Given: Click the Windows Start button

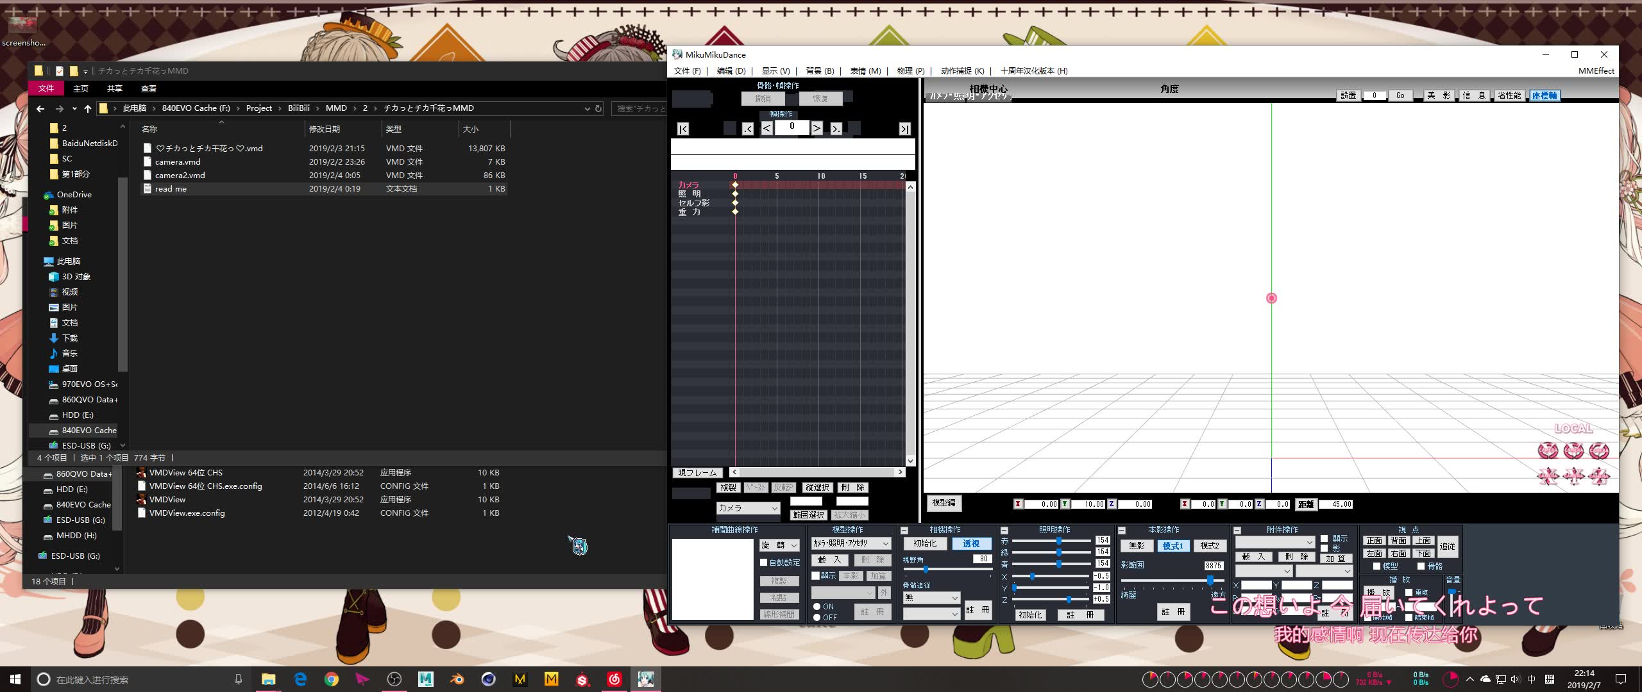Looking at the screenshot, I should (x=15, y=679).
